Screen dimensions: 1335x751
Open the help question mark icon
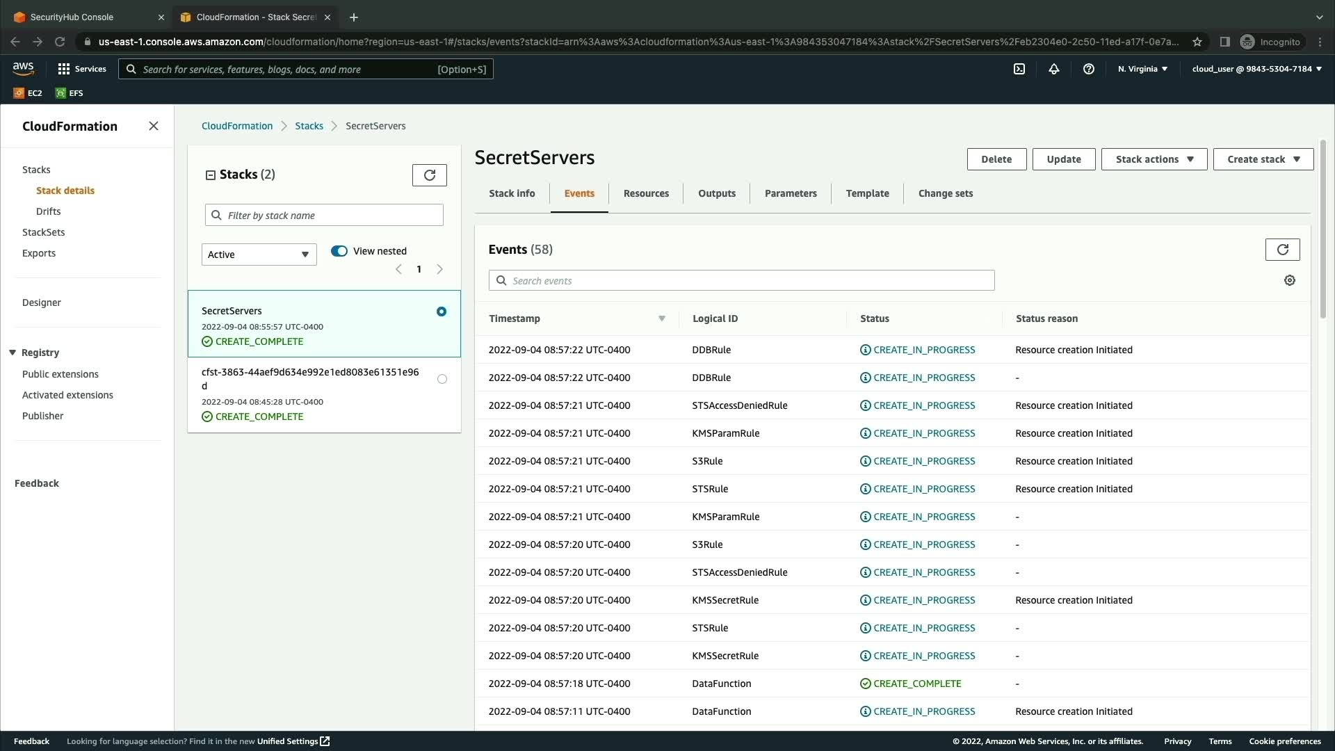tap(1089, 69)
